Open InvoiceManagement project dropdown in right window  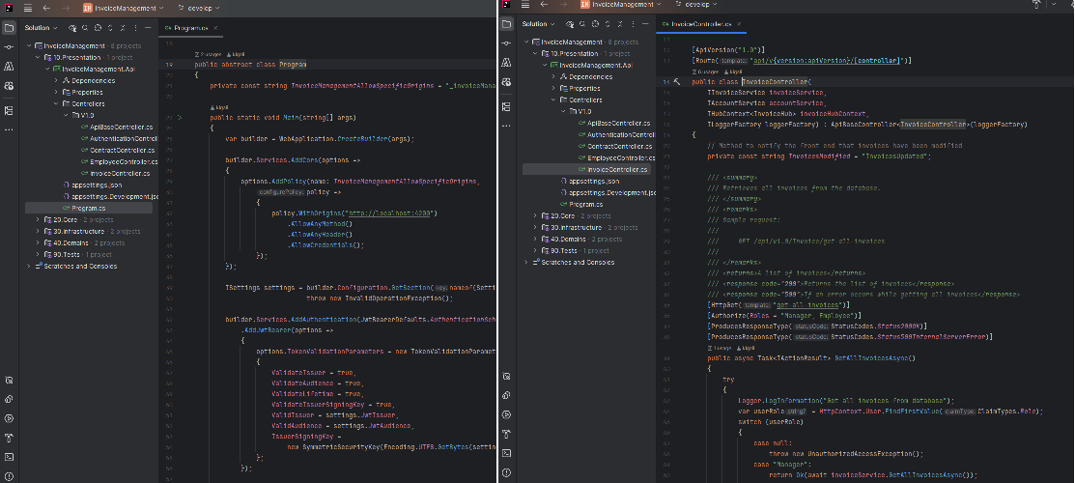(620, 5)
